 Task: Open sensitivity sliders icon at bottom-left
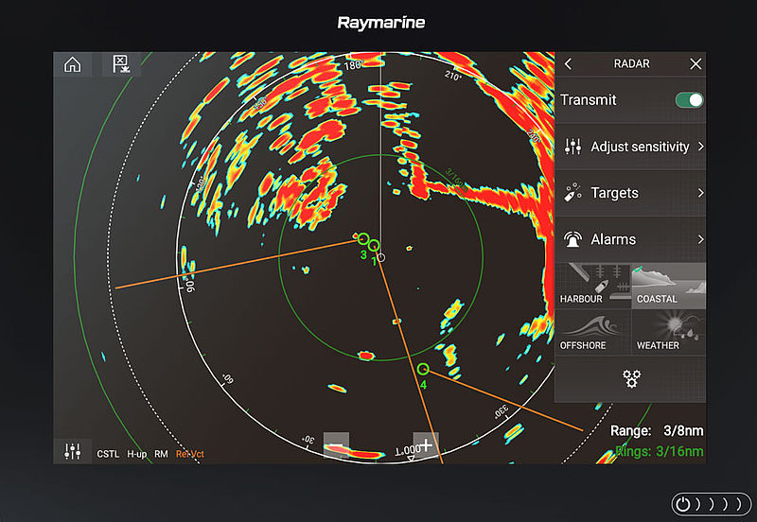coord(72,451)
